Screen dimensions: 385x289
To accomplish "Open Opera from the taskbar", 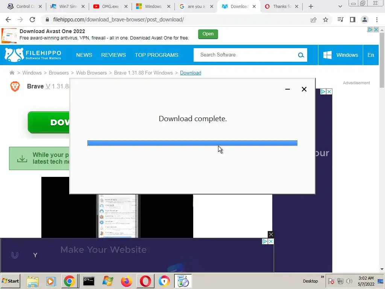I will pyautogui.click(x=146, y=281).
